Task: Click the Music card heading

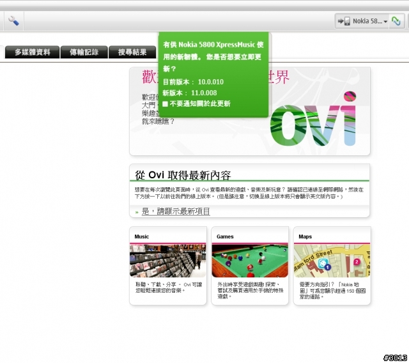Action: [142, 236]
